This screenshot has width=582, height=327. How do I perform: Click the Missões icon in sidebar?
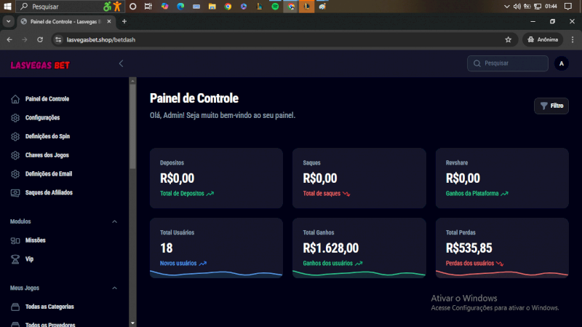click(x=15, y=241)
